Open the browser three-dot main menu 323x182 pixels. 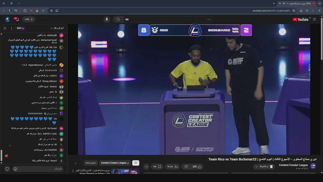click(4, 11)
